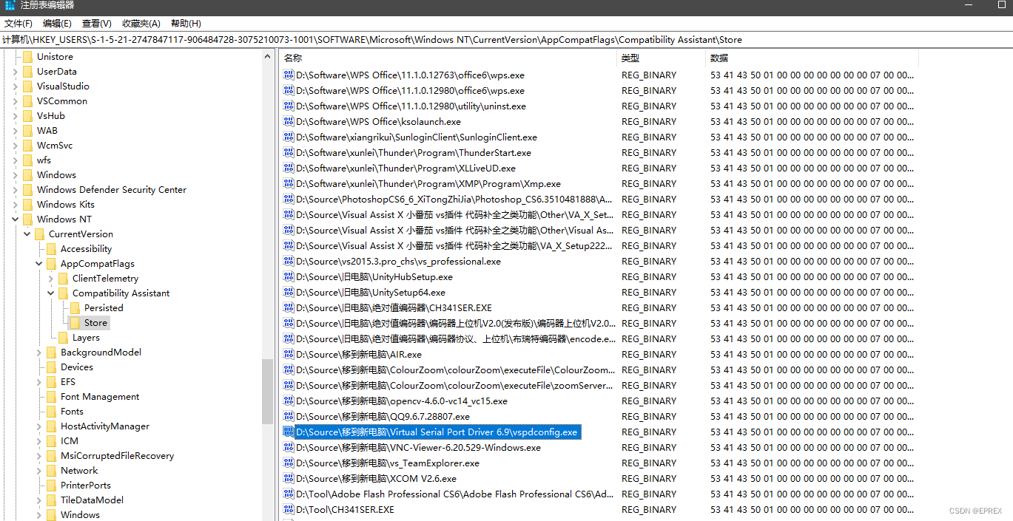1013x521 pixels.
Task: Collapse the Compatibility Assistant tree node
Action: click(x=51, y=293)
